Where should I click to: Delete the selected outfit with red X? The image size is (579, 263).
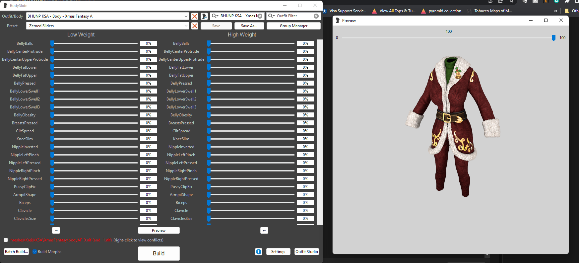pyautogui.click(x=195, y=16)
